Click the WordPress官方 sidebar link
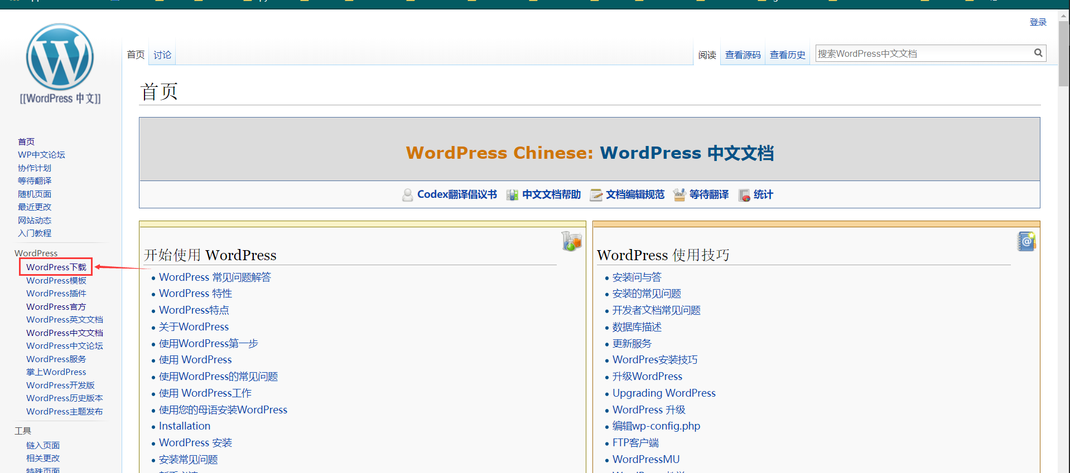The width and height of the screenshot is (1070, 473). coord(56,306)
